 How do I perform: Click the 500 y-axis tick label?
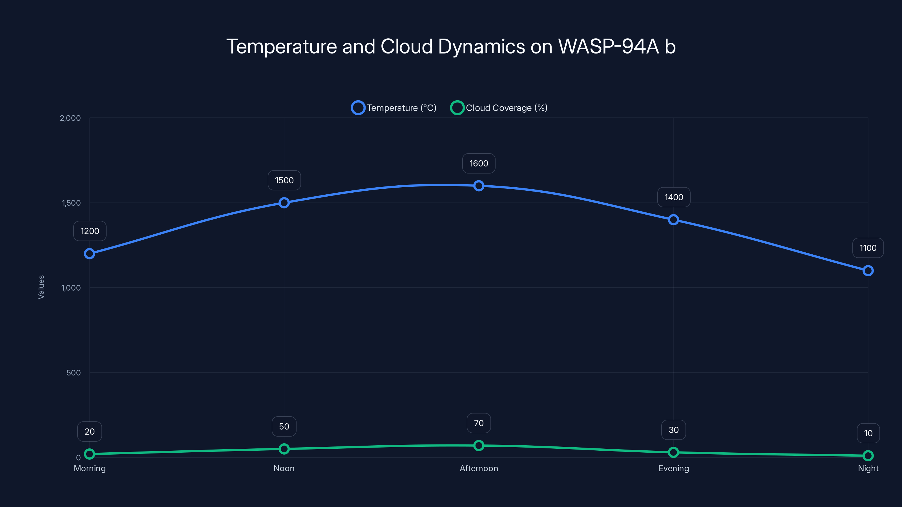(x=74, y=373)
